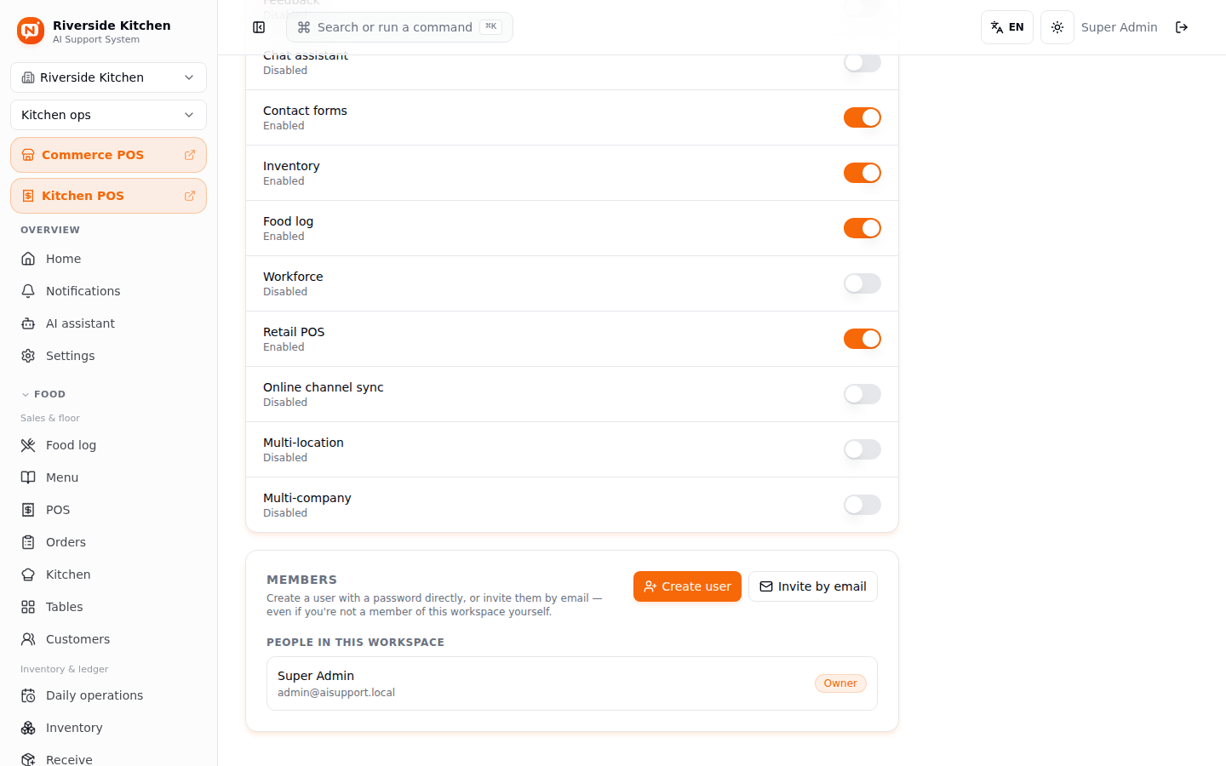Enable the Workforce toggle
1226x766 pixels.
pyautogui.click(x=862, y=283)
